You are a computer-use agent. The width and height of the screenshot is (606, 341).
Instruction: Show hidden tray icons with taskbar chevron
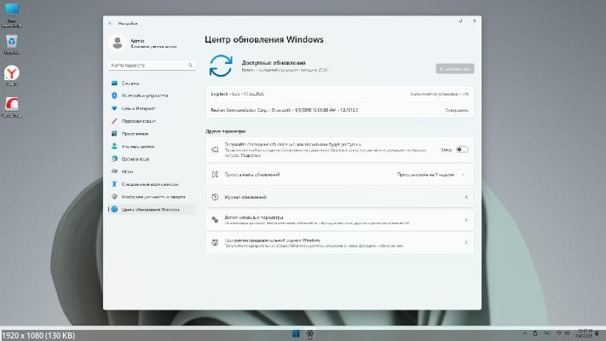(x=524, y=333)
